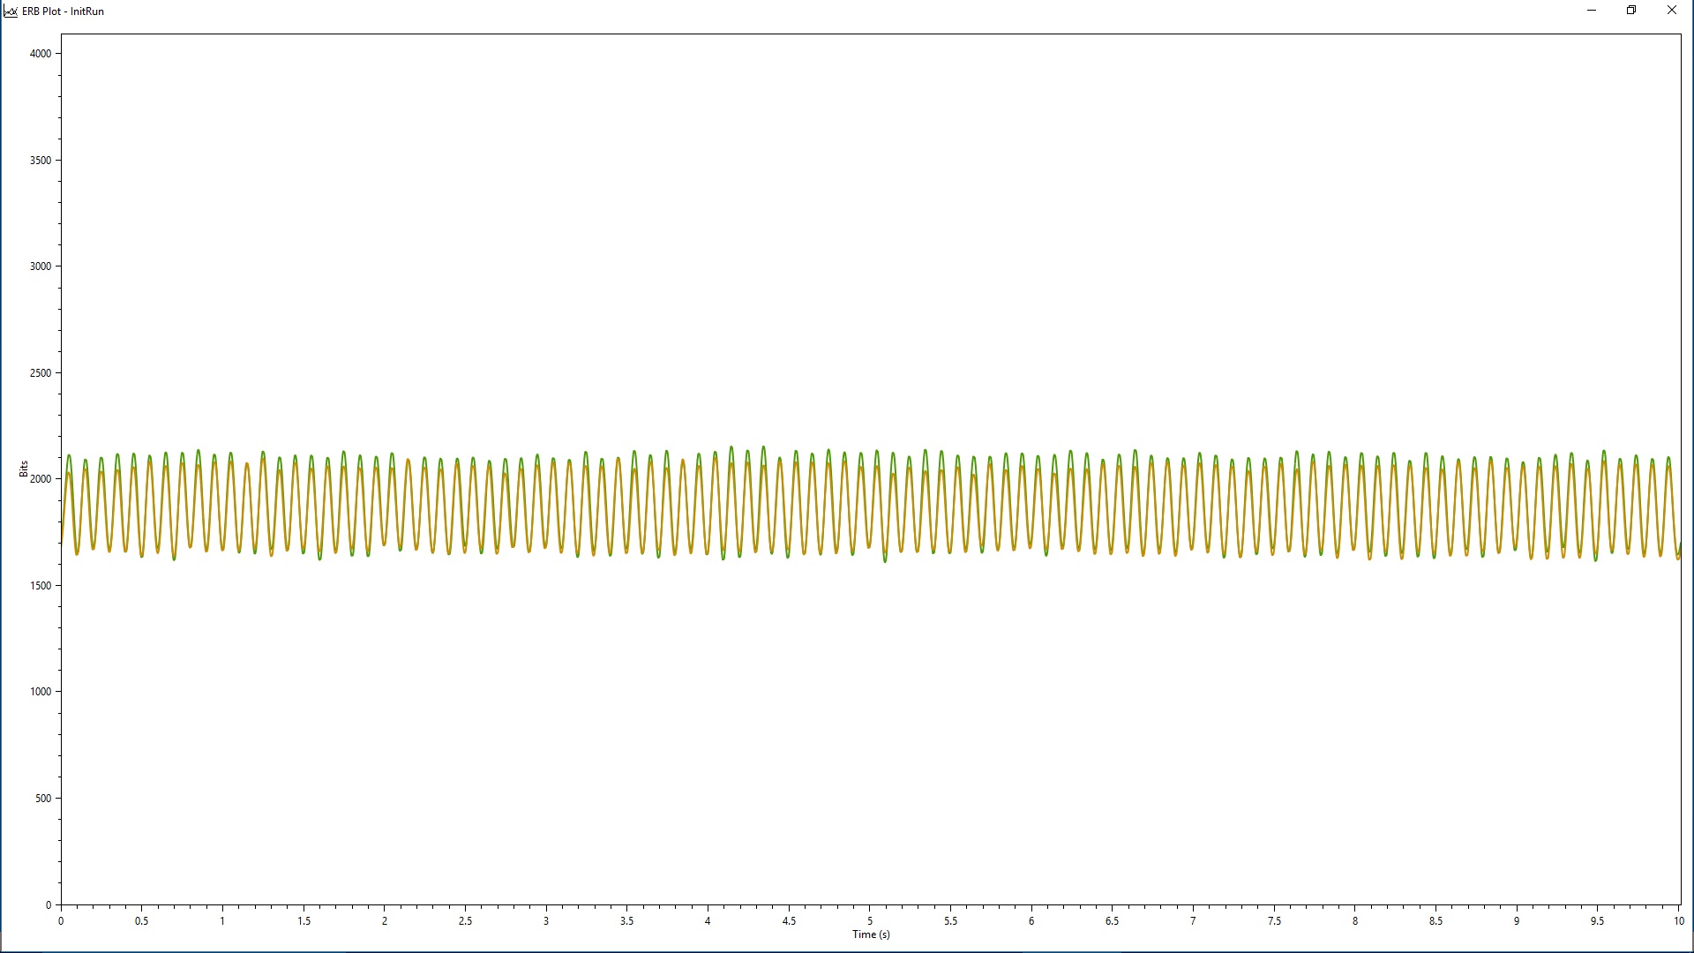Restore down the ERB Plot window
The width and height of the screenshot is (1694, 953).
coord(1631,11)
